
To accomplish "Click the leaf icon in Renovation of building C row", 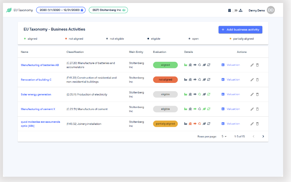I will [204, 80].
